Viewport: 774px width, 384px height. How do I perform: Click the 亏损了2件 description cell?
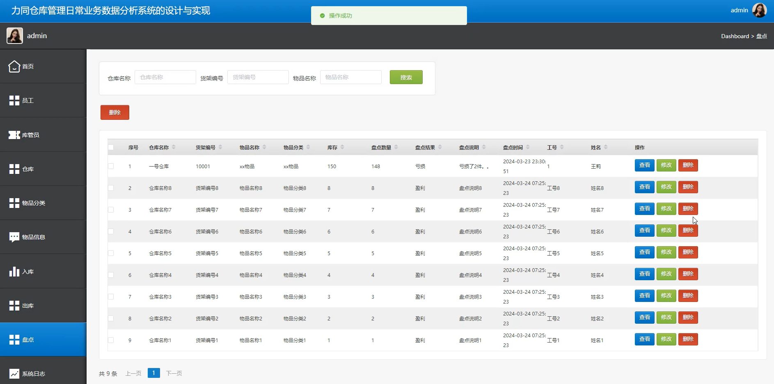pyautogui.click(x=474, y=167)
